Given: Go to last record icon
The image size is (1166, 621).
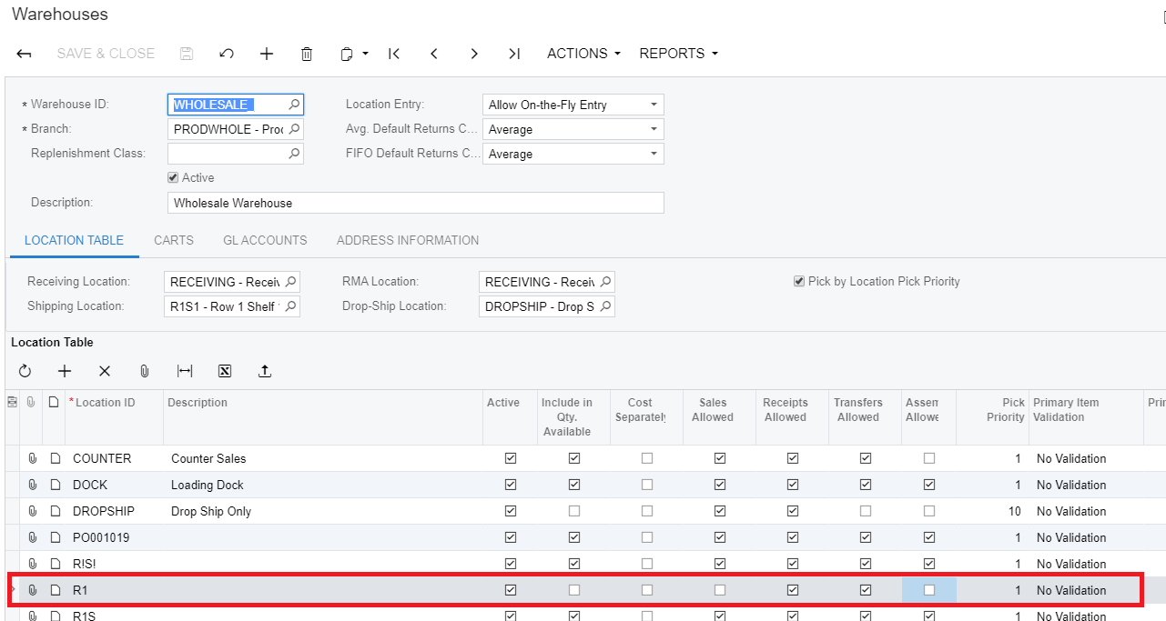Looking at the screenshot, I should coord(514,54).
